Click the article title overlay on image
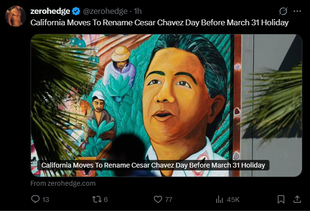This screenshot has width=310, height=211. (153, 165)
